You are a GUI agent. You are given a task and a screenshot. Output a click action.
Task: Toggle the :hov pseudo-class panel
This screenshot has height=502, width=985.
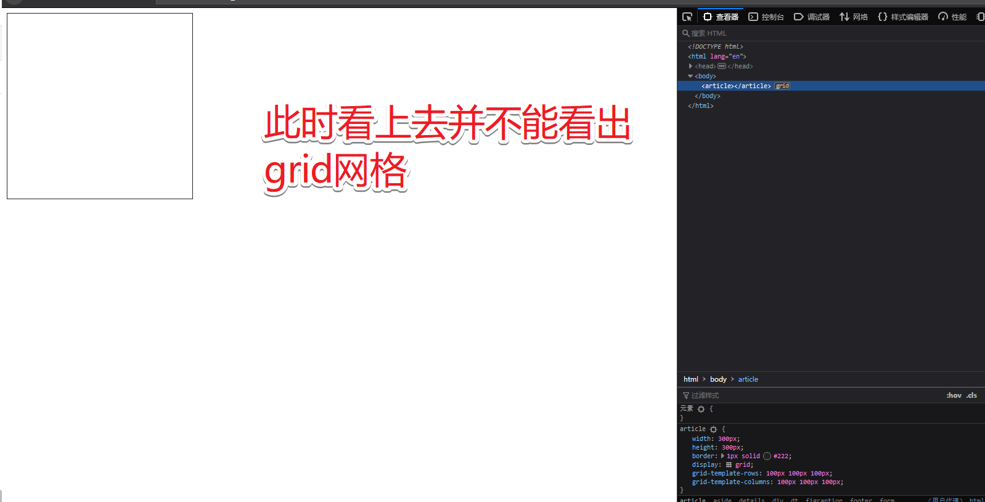point(954,395)
